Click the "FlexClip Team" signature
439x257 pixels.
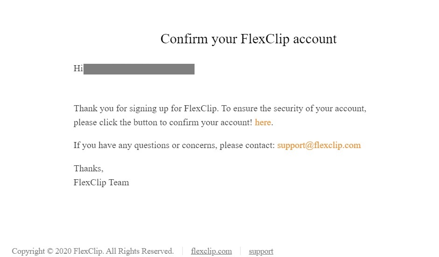101,183
